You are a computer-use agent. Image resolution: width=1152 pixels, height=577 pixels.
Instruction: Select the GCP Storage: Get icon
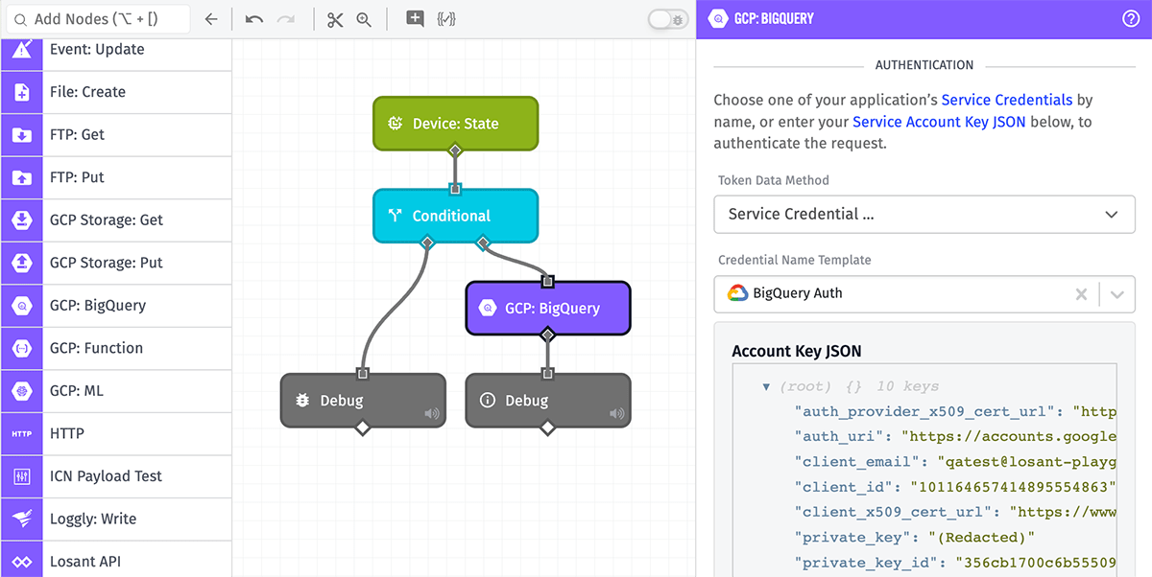pos(21,220)
